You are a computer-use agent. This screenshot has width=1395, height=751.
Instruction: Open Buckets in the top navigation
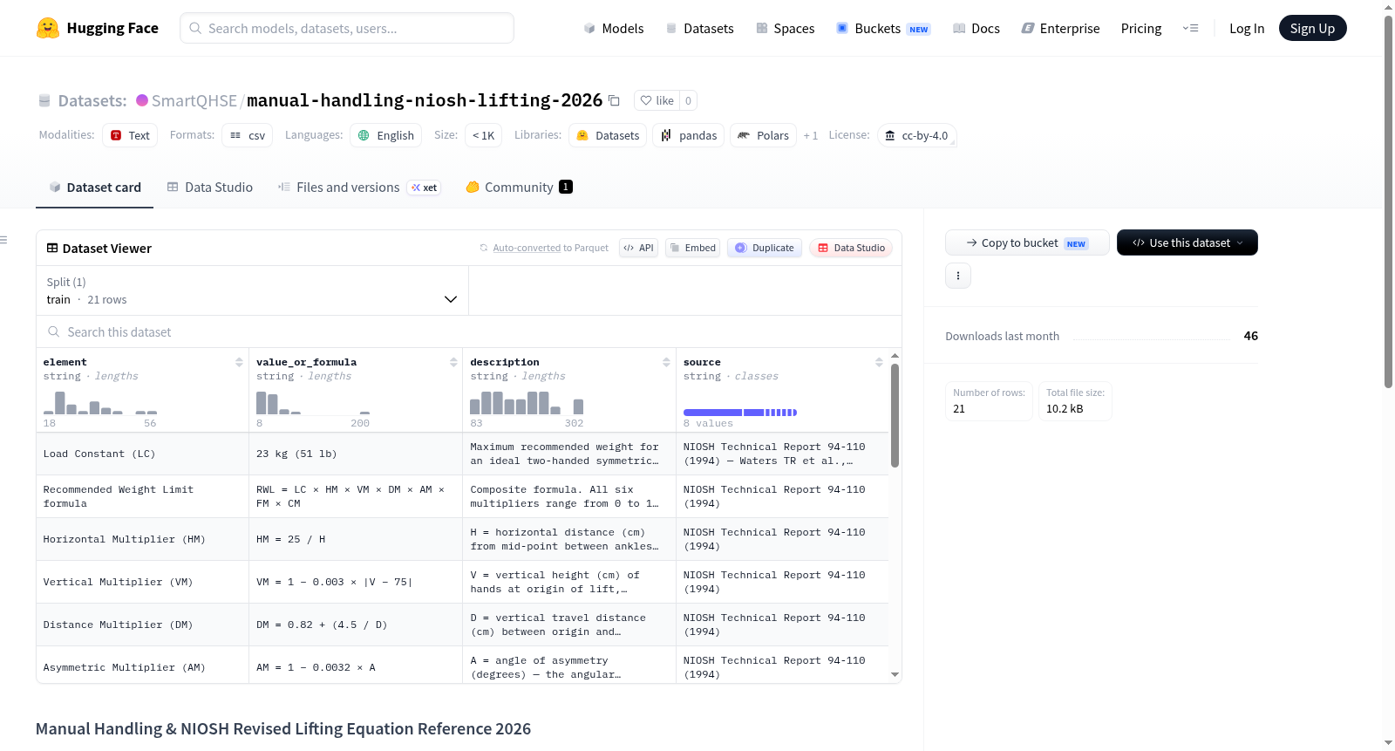[883, 29]
